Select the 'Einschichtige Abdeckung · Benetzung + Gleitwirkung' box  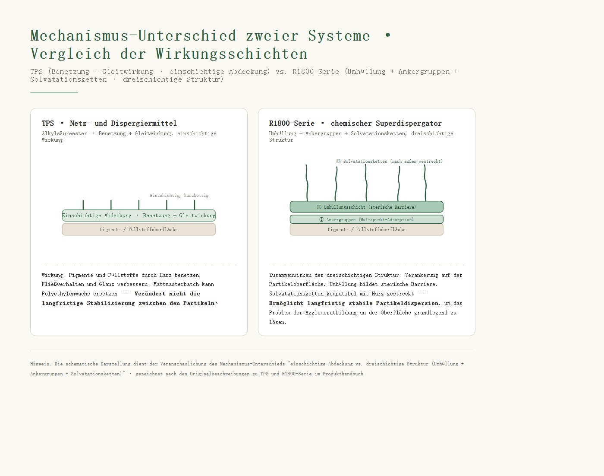click(139, 216)
